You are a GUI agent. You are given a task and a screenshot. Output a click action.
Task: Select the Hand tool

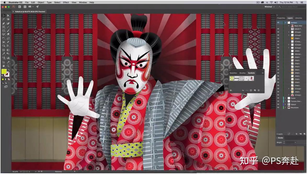point(3,66)
